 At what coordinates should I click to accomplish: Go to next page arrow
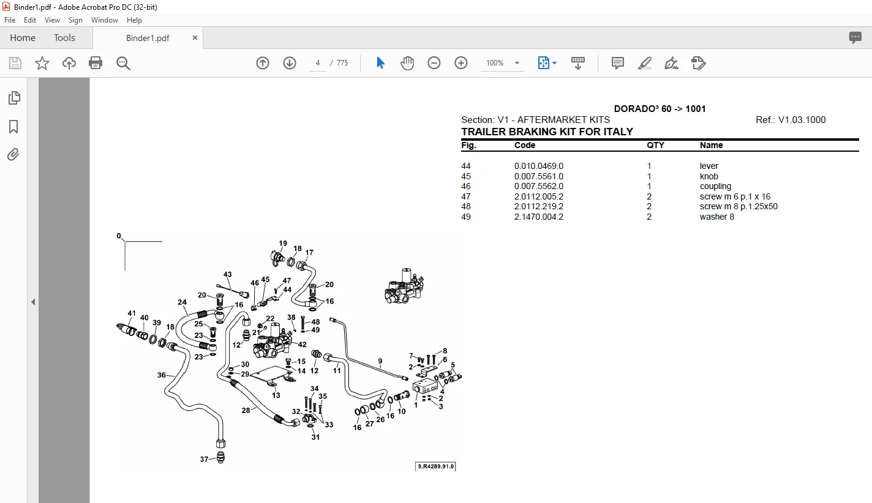[x=290, y=63]
